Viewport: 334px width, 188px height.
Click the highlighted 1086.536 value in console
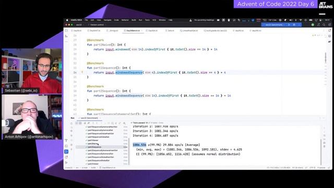(x=139, y=145)
